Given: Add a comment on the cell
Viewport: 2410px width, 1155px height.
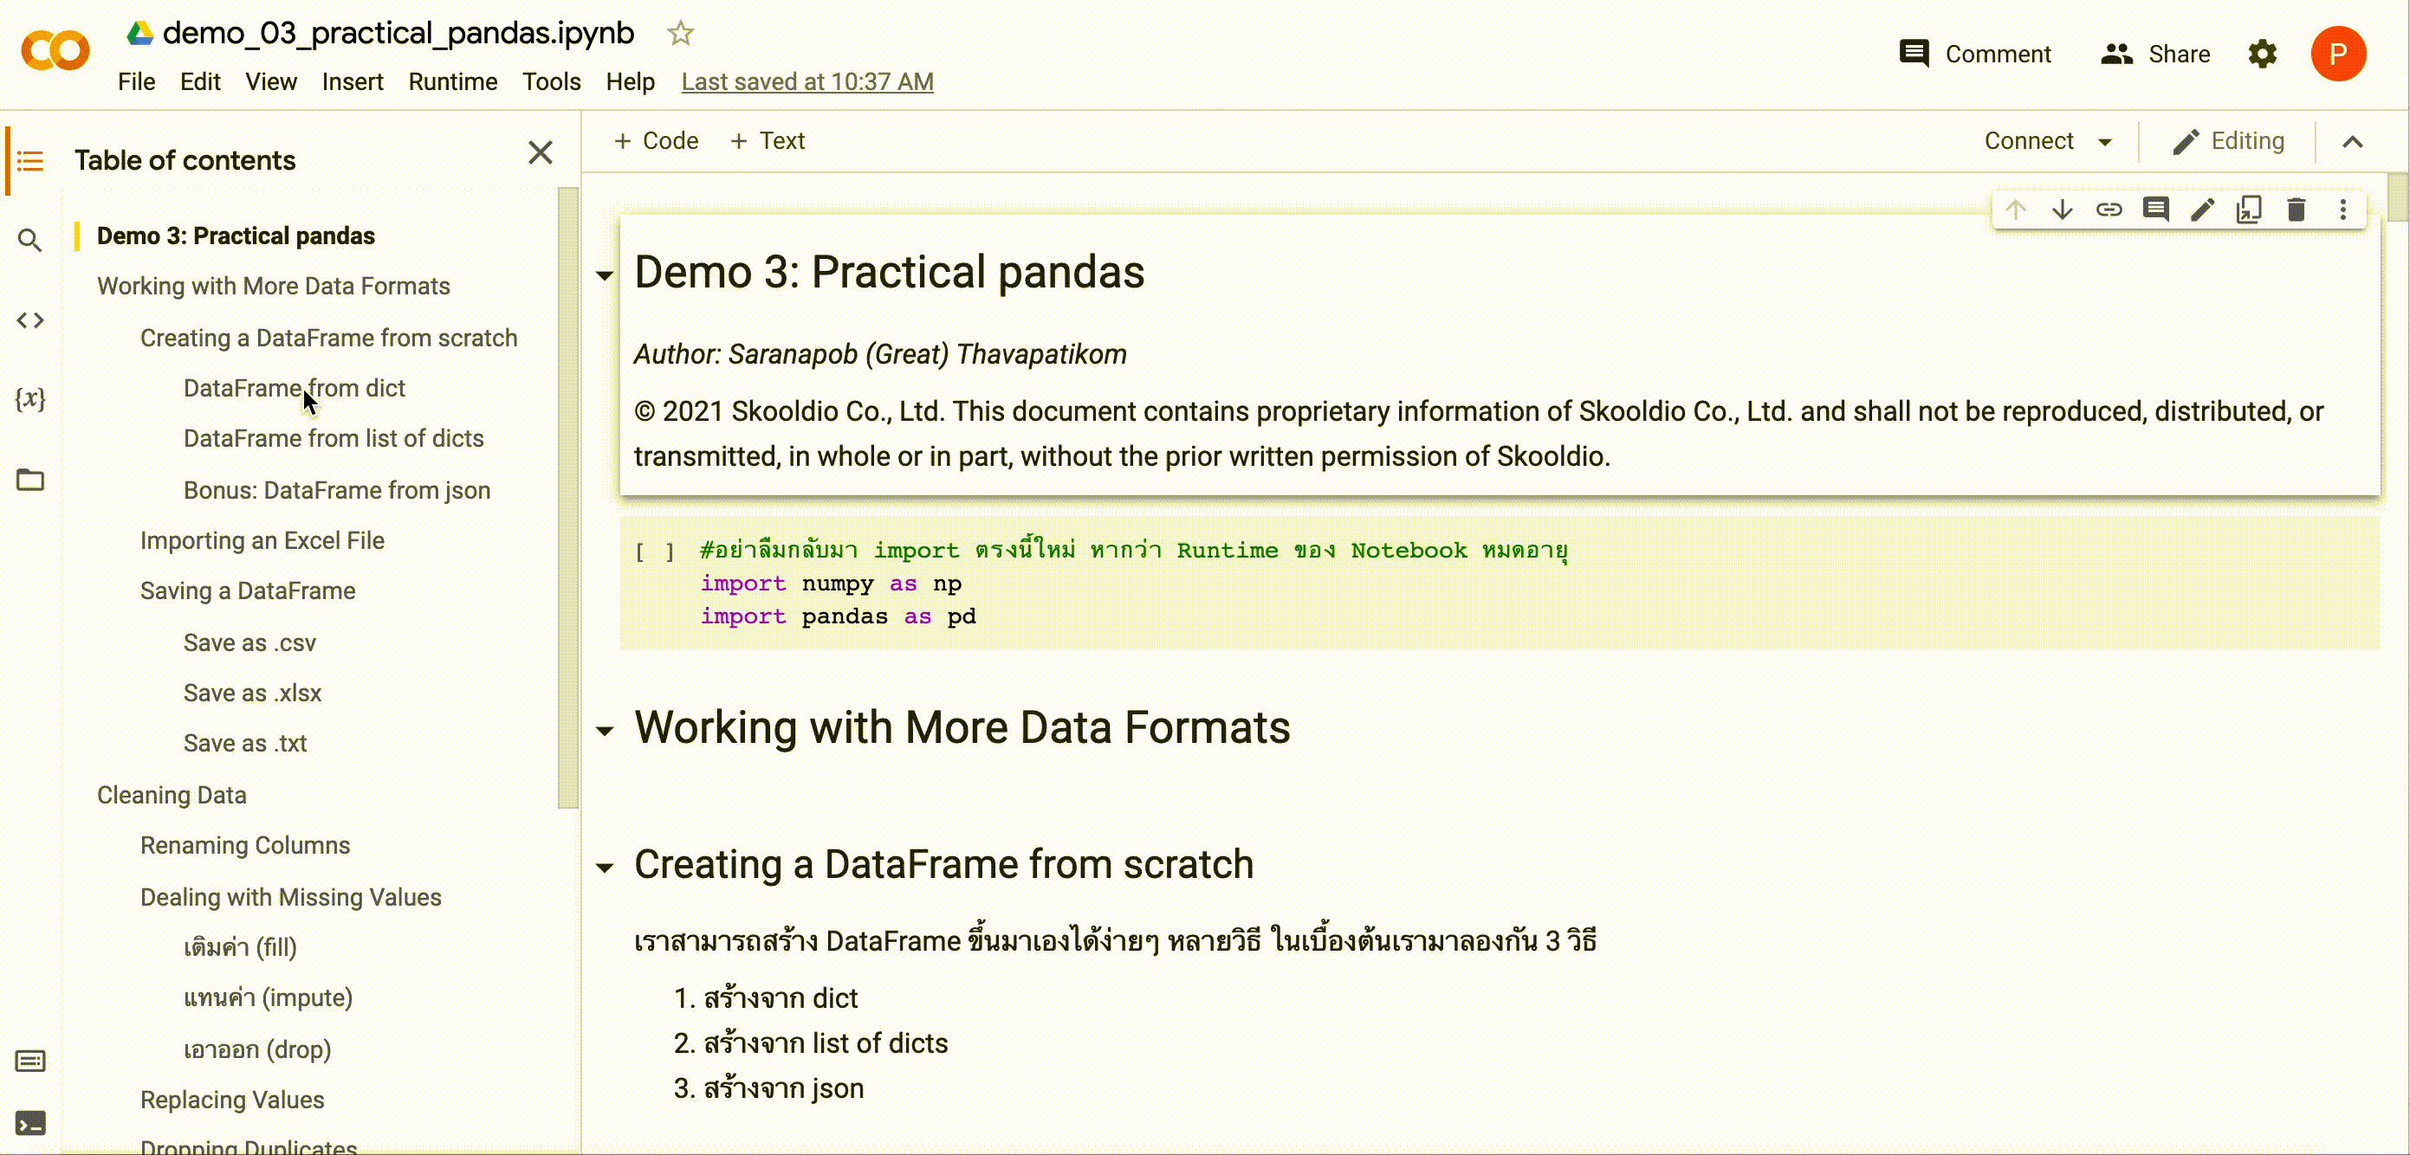Looking at the screenshot, I should point(2155,210).
